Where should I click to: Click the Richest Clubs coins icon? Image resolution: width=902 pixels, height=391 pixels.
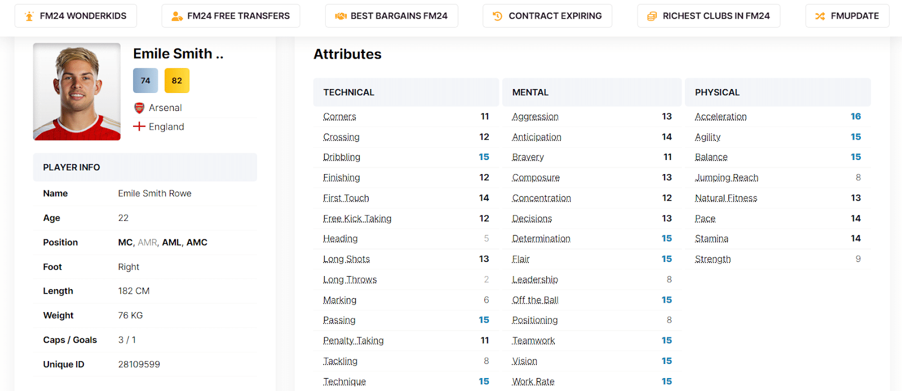point(652,16)
